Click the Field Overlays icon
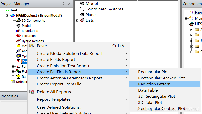The width and height of the screenshot is (202, 114). (18, 71)
